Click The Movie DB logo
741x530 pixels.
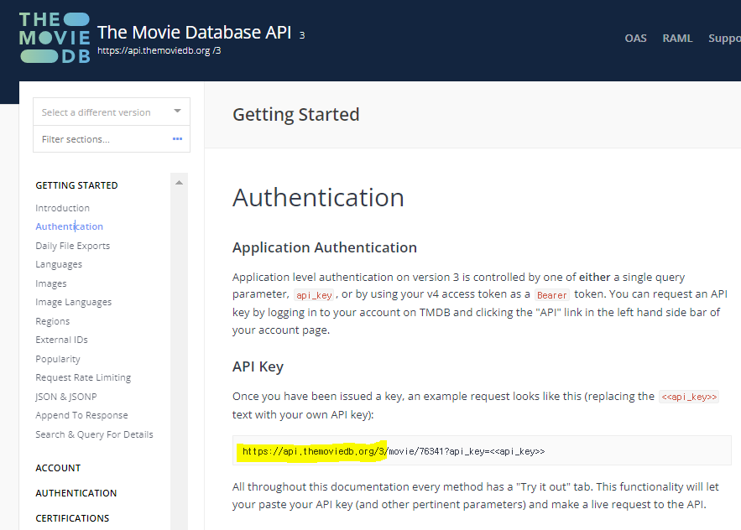pos(55,38)
